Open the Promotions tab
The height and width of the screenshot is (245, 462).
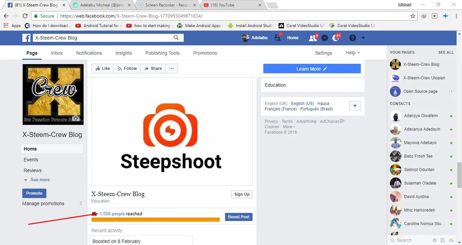click(x=205, y=53)
